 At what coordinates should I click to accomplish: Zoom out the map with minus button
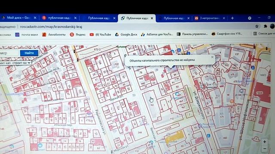tap(265, 148)
